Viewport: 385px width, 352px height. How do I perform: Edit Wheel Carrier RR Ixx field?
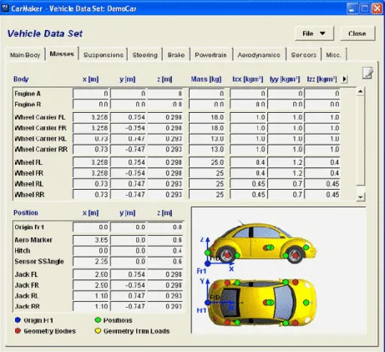point(248,150)
